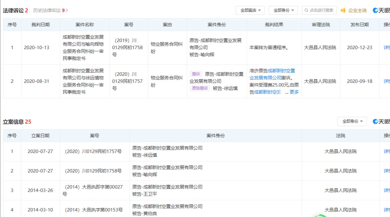
Task: Click 被告-徐远慎 next to 原告撤诉 tag
Action: [x=225, y=88]
